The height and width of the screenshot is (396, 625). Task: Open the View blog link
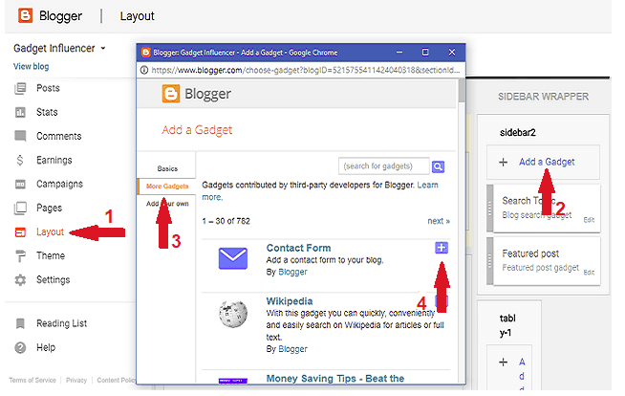tap(32, 66)
